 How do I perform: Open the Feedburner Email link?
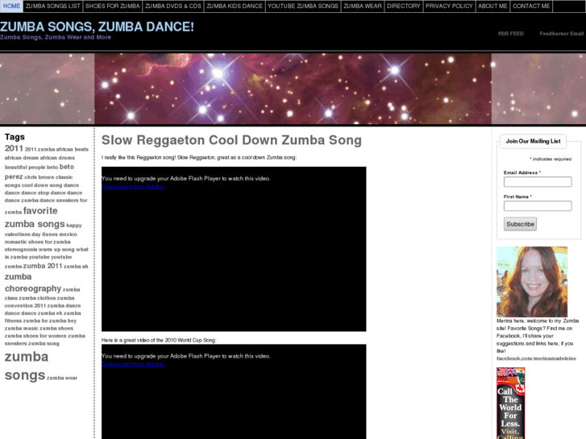(x=561, y=34)
